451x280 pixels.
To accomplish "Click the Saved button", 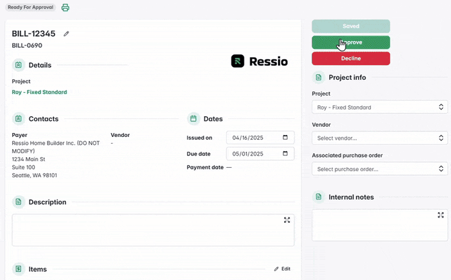I will pos(351,26).
